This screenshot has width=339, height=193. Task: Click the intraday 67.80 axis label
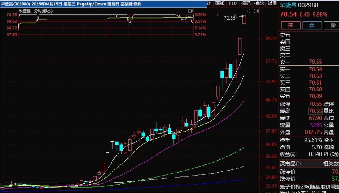tap(12, 35)
